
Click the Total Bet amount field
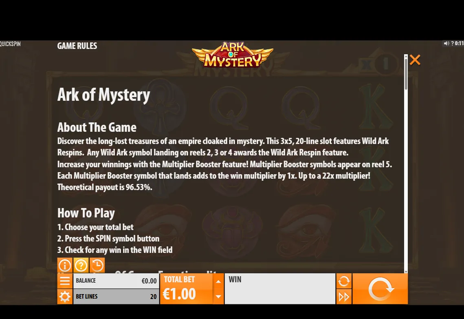coord(187,289)
